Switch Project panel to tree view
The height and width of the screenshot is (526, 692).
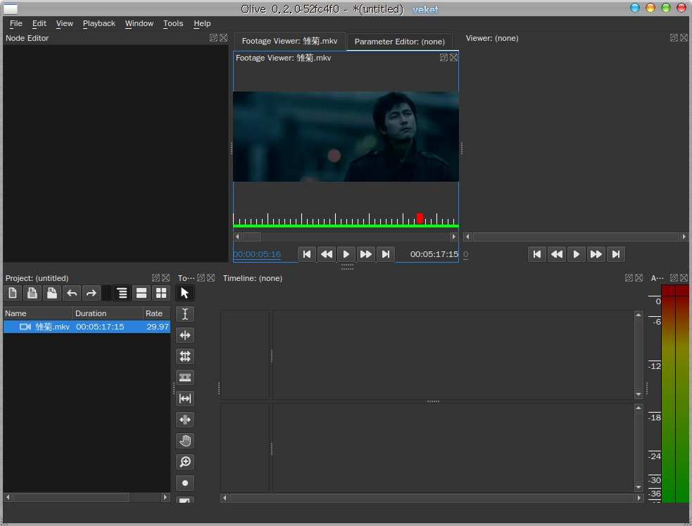[122, 293]
